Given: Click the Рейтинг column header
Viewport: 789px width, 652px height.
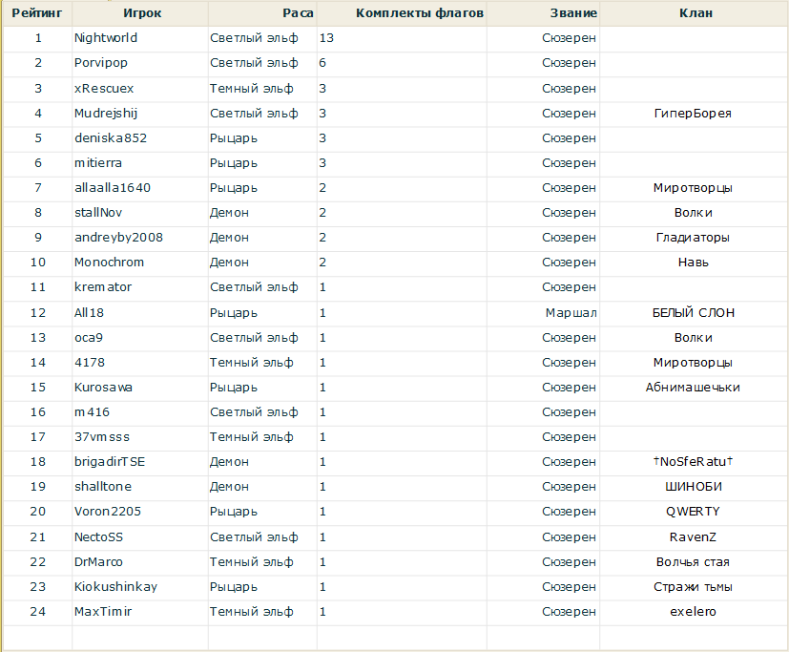Looking at the screenshot, I should (38, 13).
